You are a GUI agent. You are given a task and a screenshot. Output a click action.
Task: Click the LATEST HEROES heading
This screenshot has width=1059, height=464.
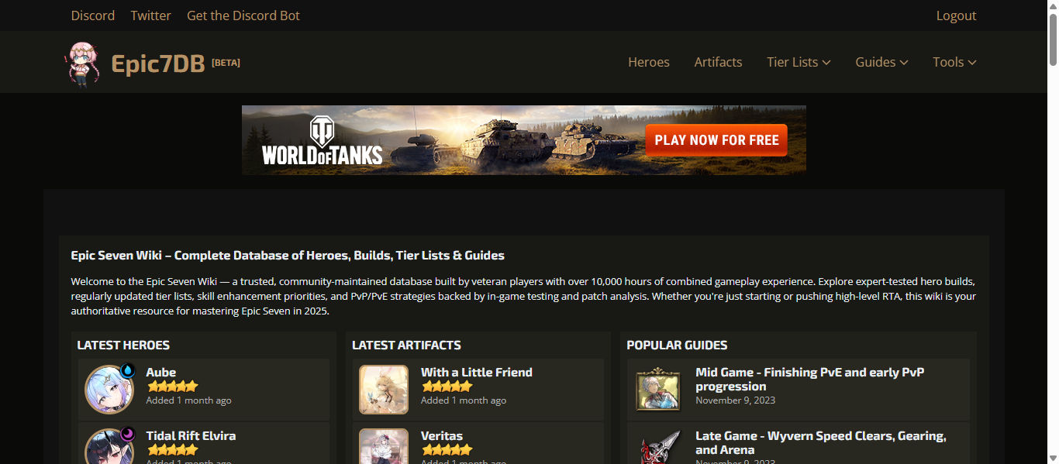tap(123, 345)
